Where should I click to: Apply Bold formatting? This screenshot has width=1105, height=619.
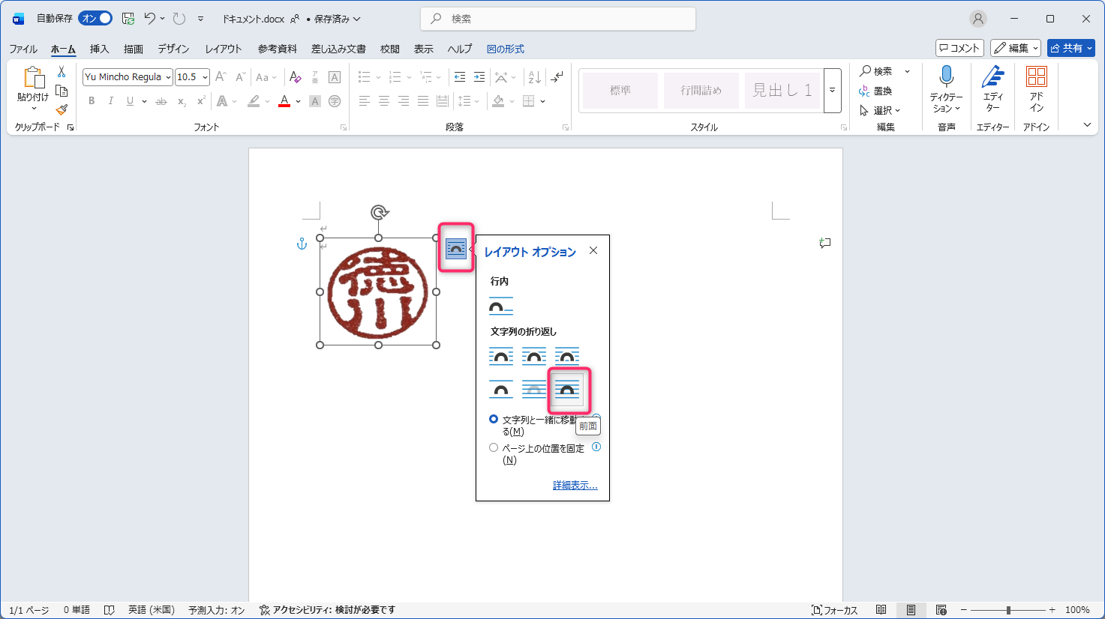coord(92,101)
